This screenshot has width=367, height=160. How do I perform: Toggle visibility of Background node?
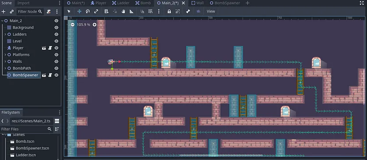[x=56, y=27]
